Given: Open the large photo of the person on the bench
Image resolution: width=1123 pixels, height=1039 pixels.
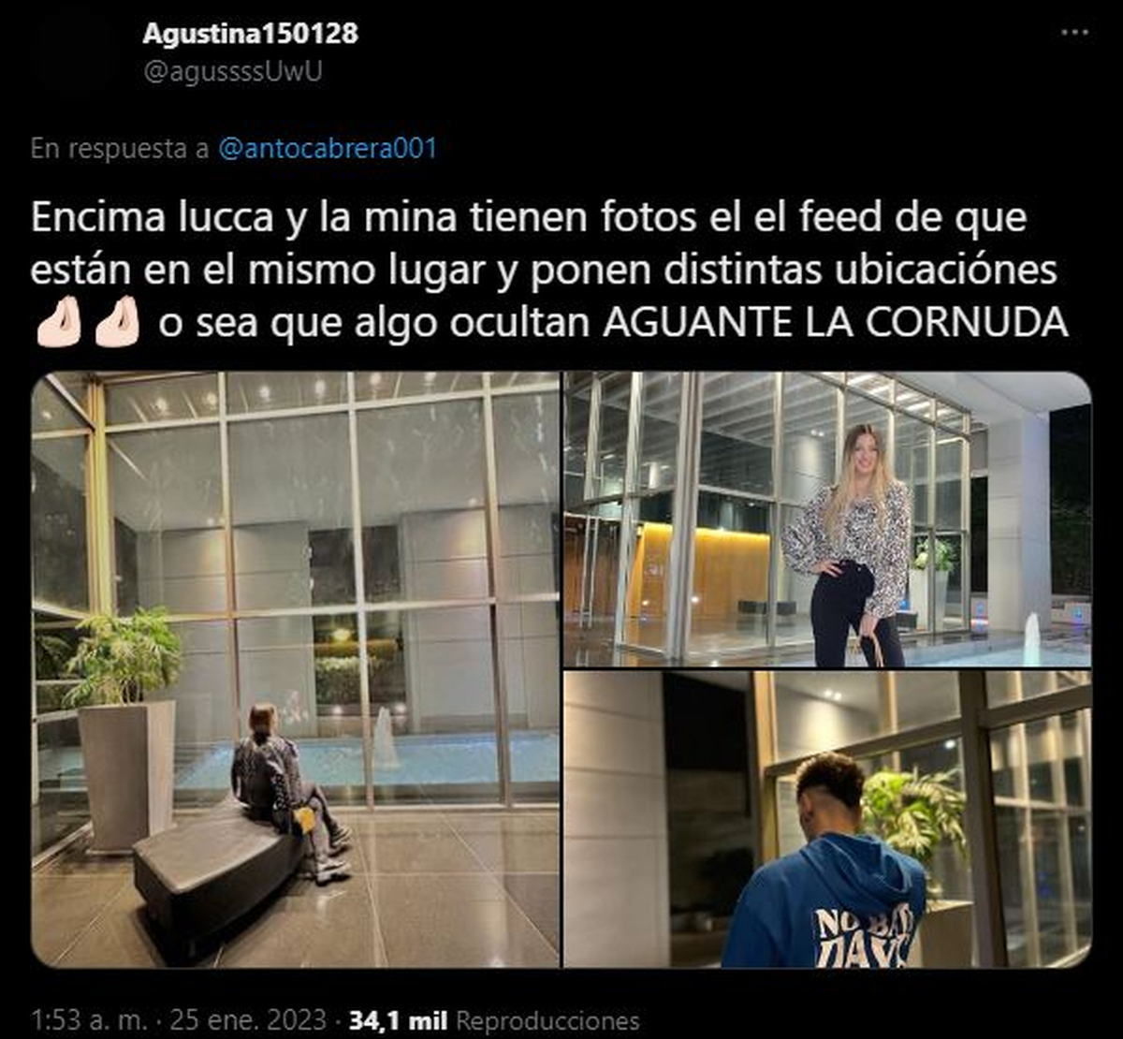Looking at the screenshot, I should (x=296, y=669).
